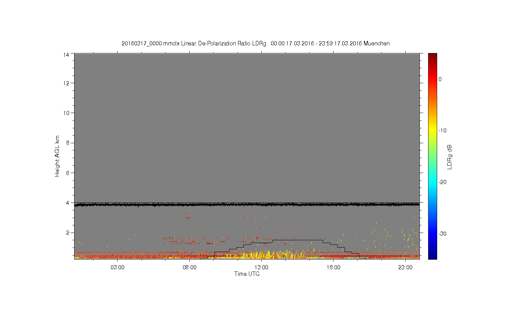Click the 12 height tick label

coord(66,83)
